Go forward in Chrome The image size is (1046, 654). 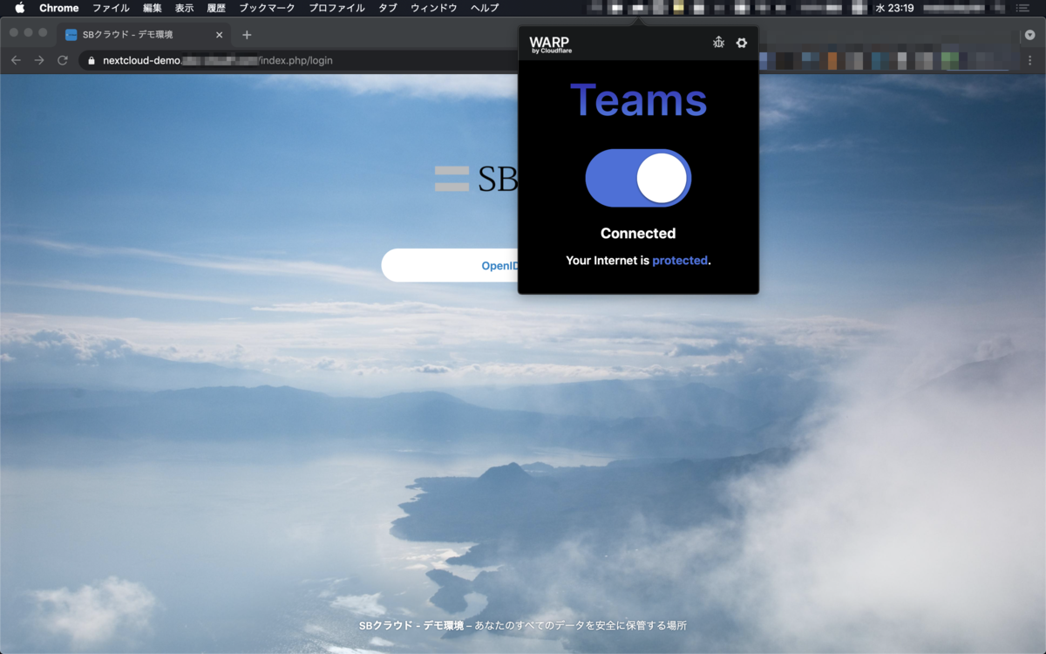(x=39, y=60)
